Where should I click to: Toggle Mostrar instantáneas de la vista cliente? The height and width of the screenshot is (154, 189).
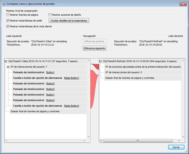coord(8,26)
